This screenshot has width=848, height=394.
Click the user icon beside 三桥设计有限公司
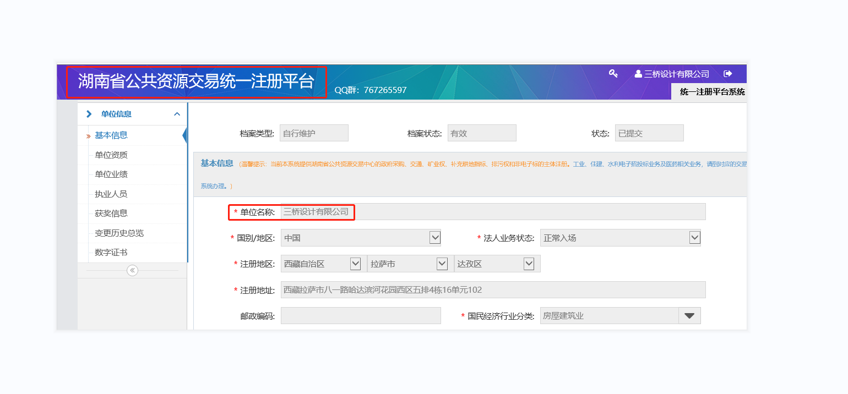tap(638, 74)
